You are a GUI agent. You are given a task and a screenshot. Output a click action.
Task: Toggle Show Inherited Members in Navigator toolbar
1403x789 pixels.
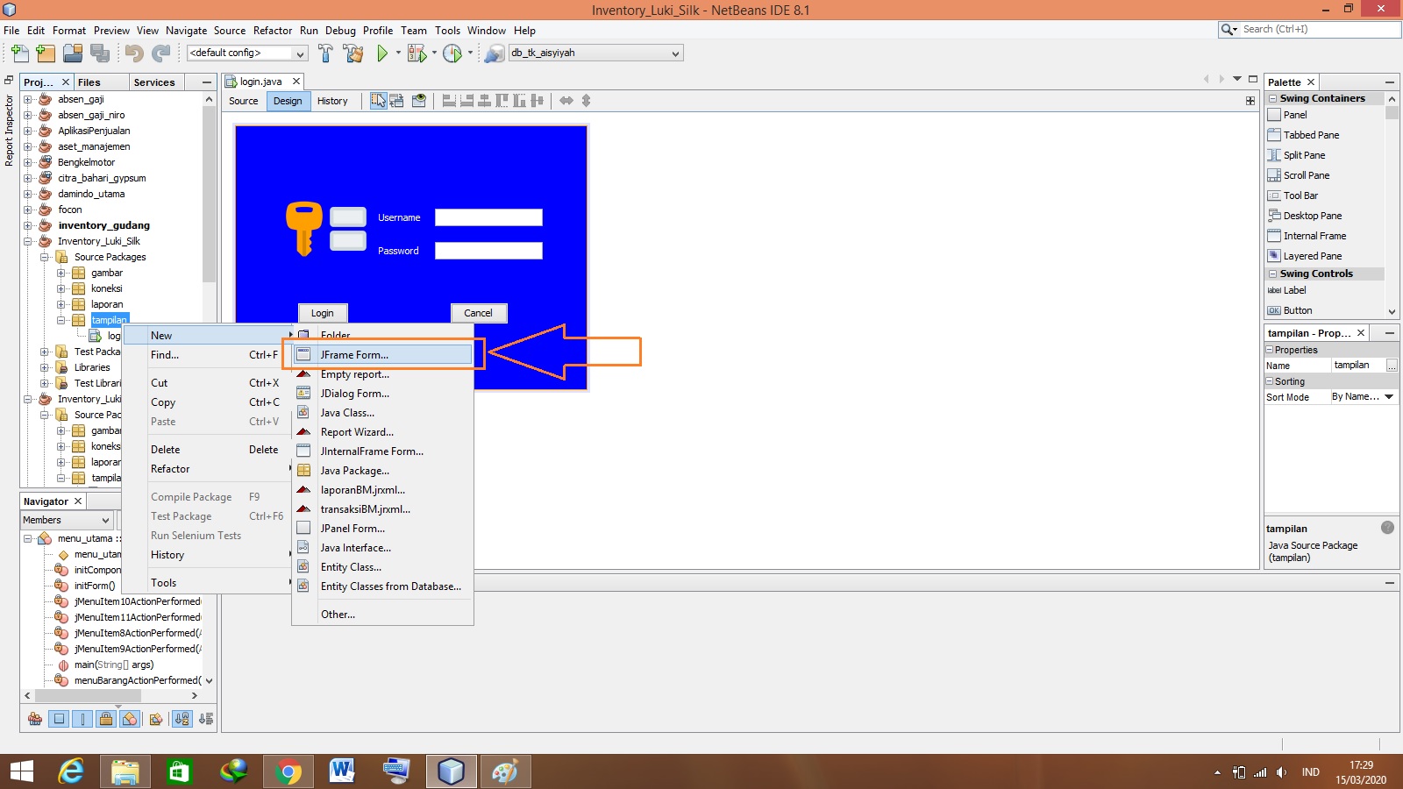point(35,719)
